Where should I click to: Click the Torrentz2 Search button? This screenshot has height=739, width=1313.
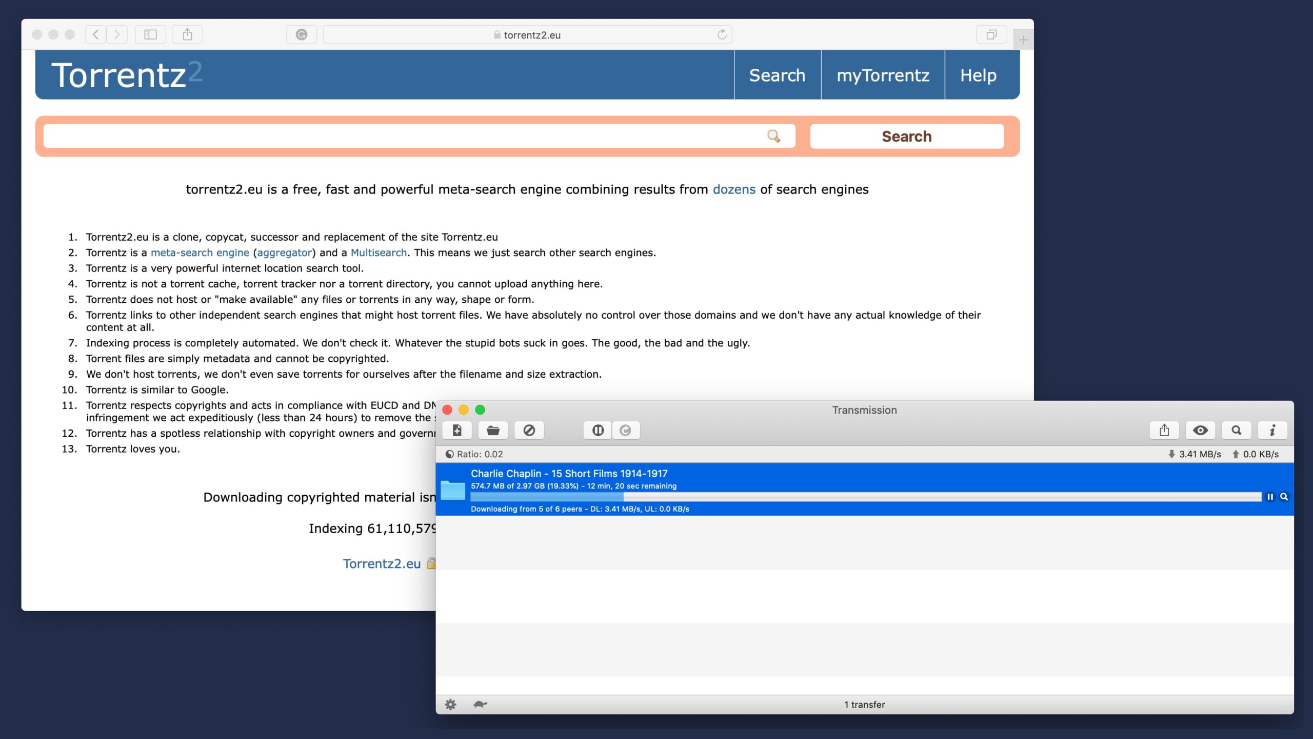[x=906, y=136]
